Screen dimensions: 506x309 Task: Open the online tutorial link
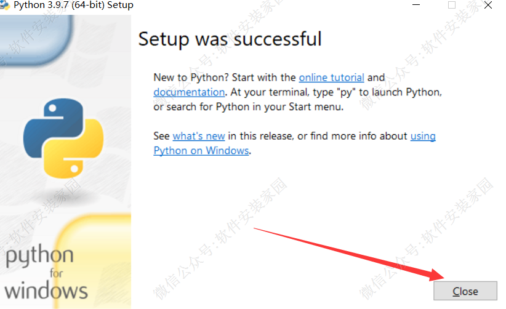coord(331,78)
